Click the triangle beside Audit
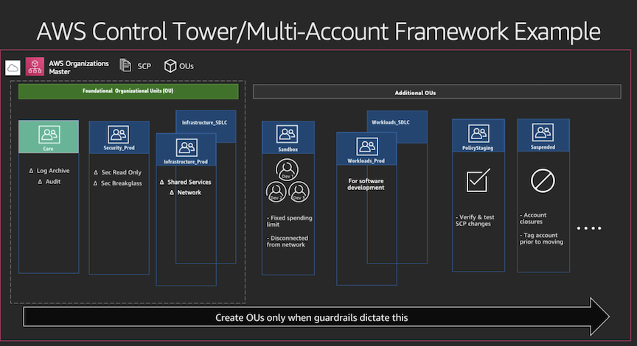 tap(40, 182)
